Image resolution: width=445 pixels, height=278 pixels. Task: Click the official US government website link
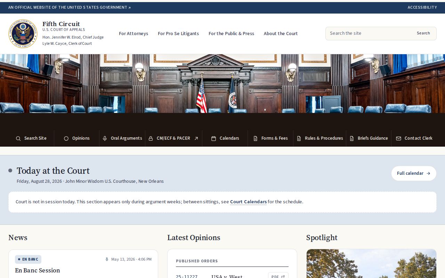coord(70,7)
